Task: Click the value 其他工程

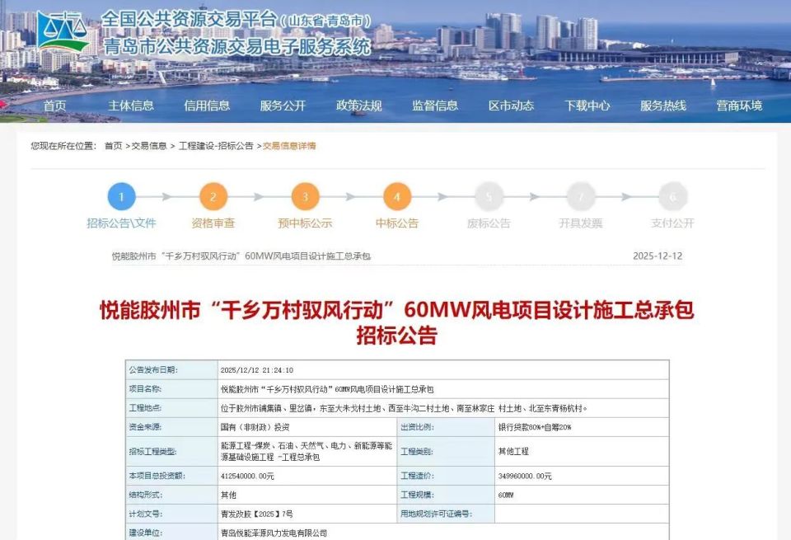Action: (x=513, y=451)
